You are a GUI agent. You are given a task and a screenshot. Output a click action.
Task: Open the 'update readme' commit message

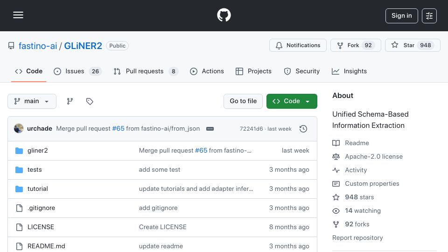coord(161,246)
